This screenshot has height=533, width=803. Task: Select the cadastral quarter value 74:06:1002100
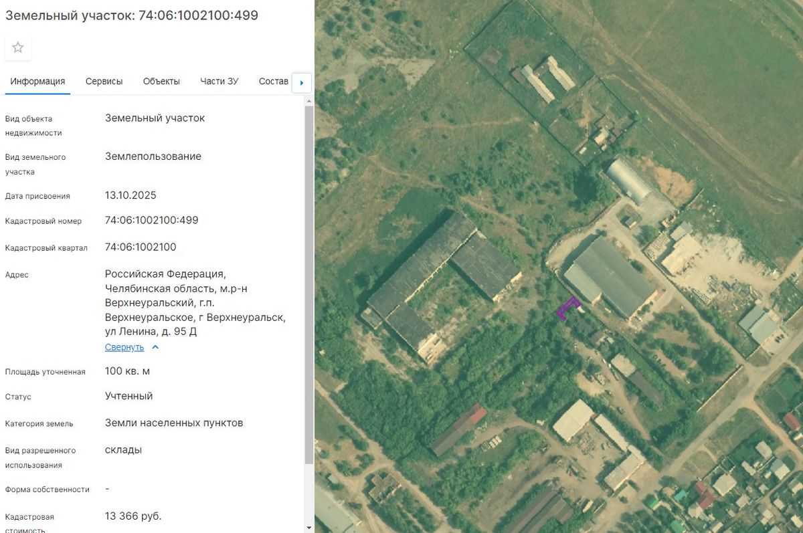(141, 247)
